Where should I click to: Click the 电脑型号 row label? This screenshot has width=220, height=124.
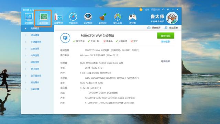pyautogui.click(x=65, y=50)
